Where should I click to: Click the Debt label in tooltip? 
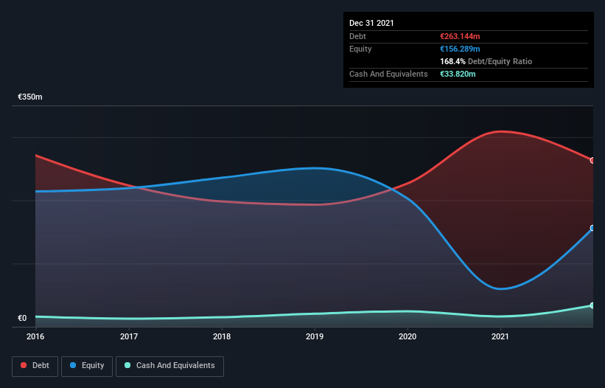(357, 36)
